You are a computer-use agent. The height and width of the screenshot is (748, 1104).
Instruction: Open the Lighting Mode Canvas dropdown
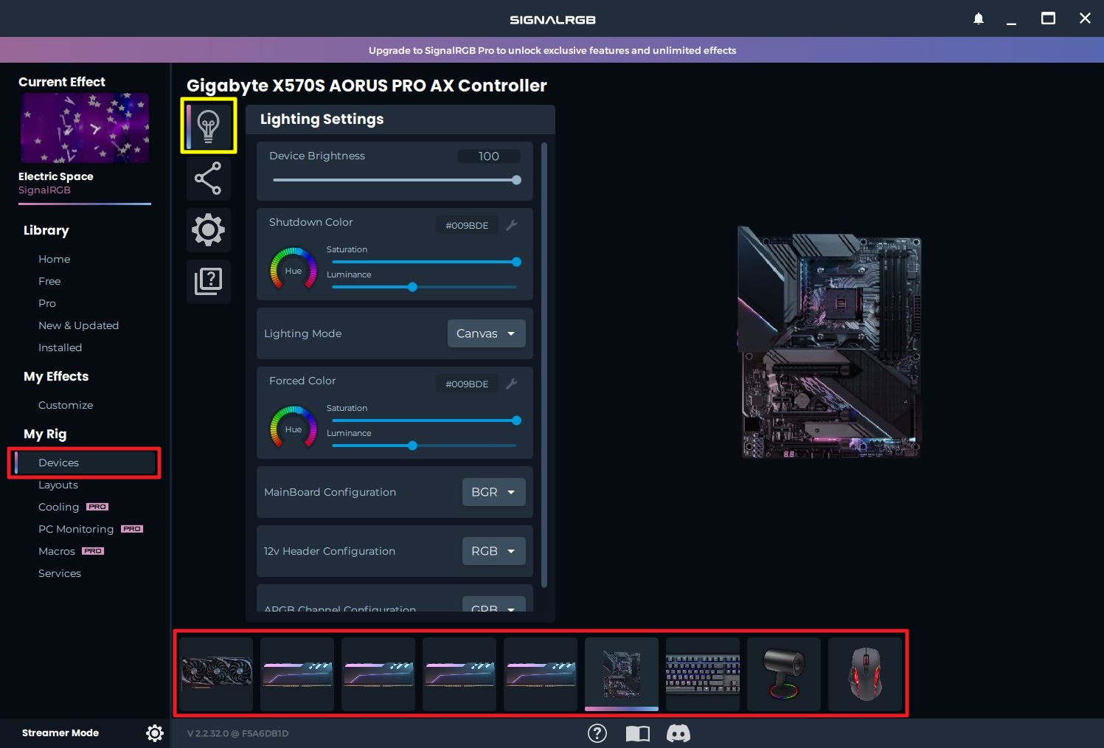[x=486, y=333]
